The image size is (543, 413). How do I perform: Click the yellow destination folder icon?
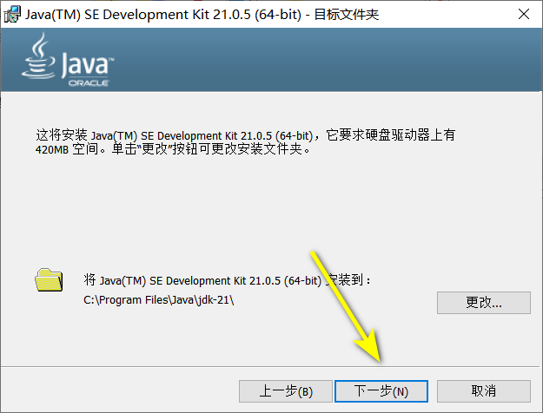(49, 280)
